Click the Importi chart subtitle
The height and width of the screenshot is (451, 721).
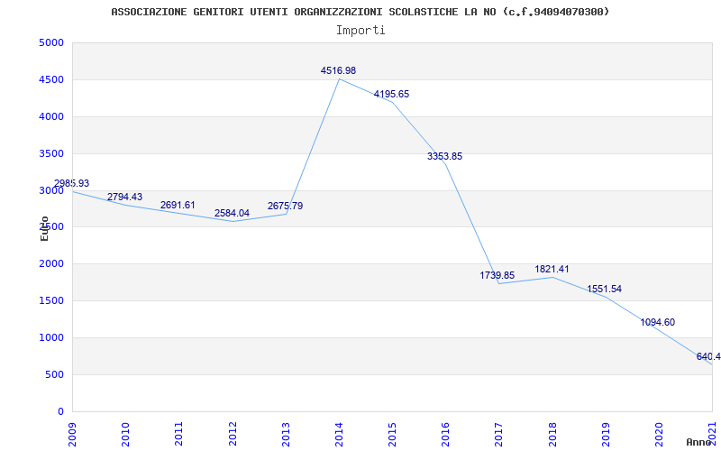[x=360, y=31]
